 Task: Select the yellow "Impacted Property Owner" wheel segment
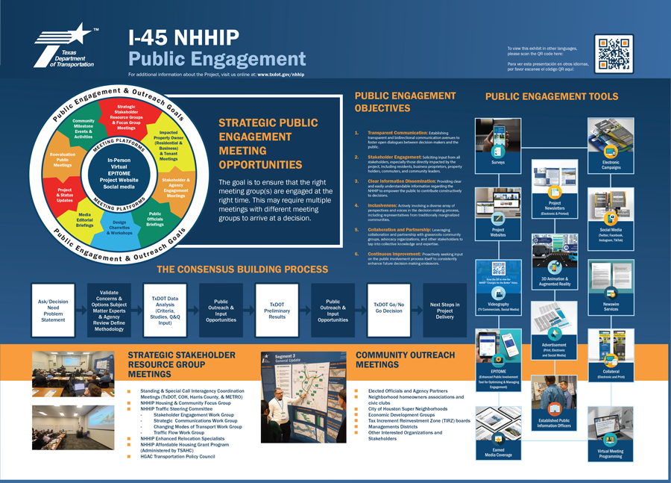pyautogui.click(x=169, y=146)
